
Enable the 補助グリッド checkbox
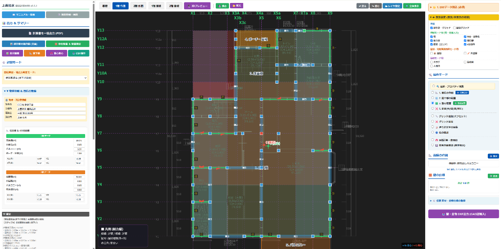point(455,28)
